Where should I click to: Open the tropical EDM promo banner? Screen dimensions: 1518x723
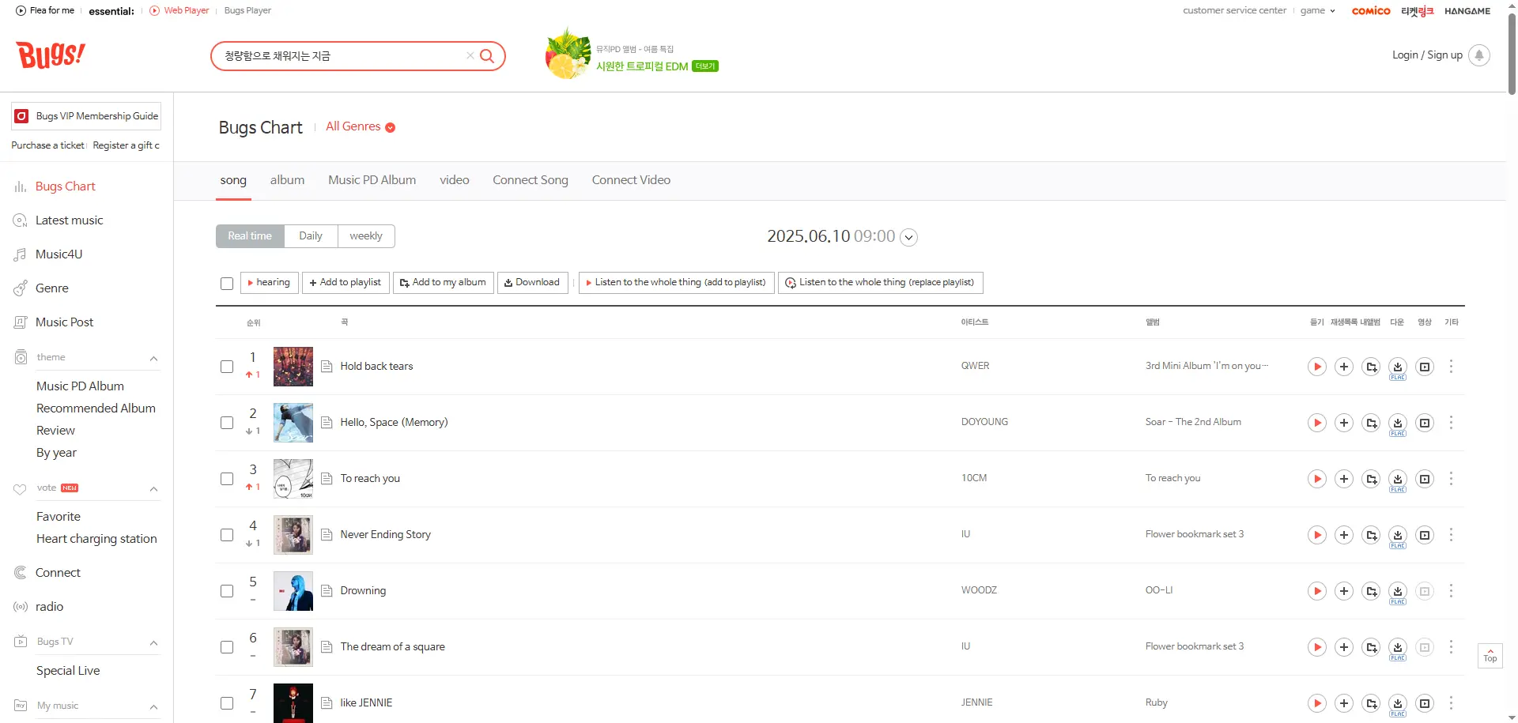pos(632,54)
